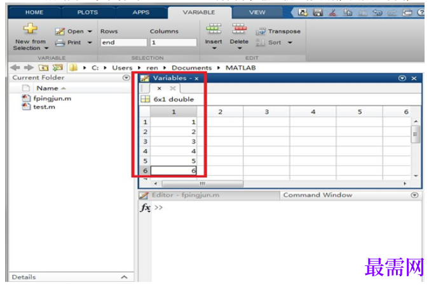Viewport: 436px width, 287px height.
Task: Click the Transpose variable icon
Action: [x=261, y=32]
